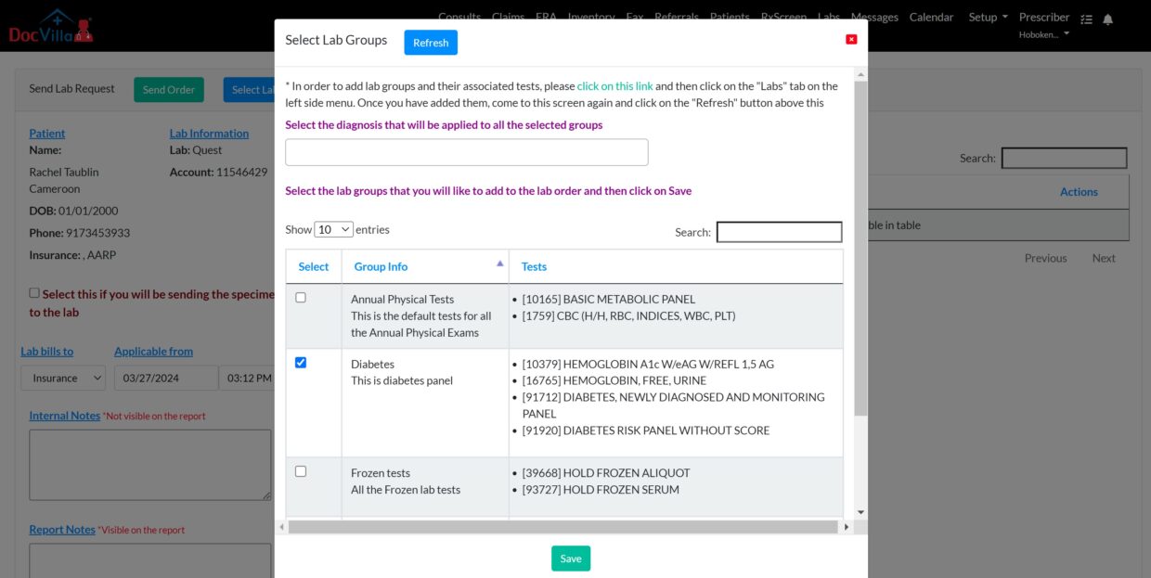Click the DocVilla logo
1151x578 pixels.
pos(51,26)
